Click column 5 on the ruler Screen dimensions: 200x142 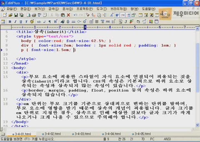(135, 27)
